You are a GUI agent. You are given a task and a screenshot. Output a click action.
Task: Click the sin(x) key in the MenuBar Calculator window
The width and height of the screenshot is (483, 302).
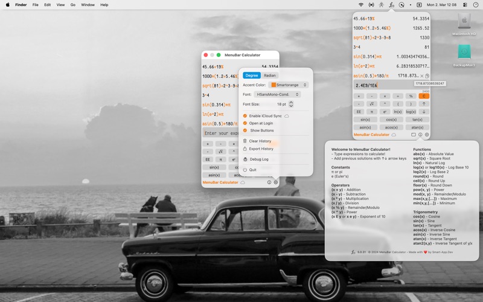(214, 167)
